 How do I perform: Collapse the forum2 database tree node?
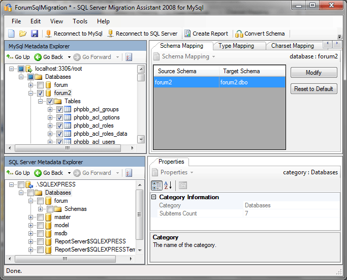click(x=32, y=93)
